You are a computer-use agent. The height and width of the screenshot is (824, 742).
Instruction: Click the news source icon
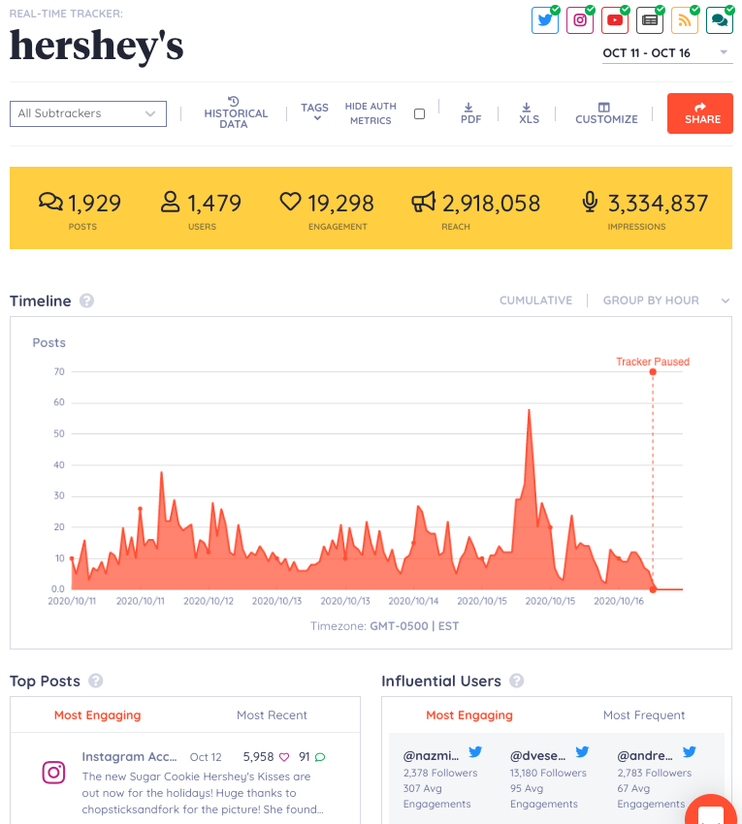click(650, 20)
